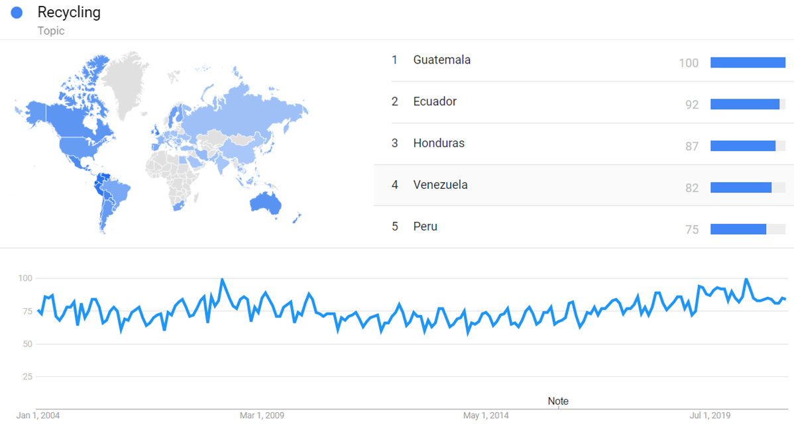Click the Jul 1, 2019 axis label
This screenshot has height=438, width=794.
[710, 415]
